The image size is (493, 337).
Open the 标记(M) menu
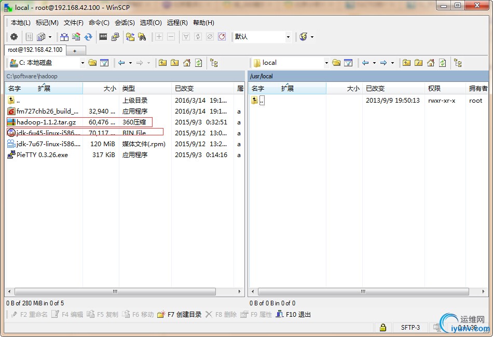coord(47,23)
